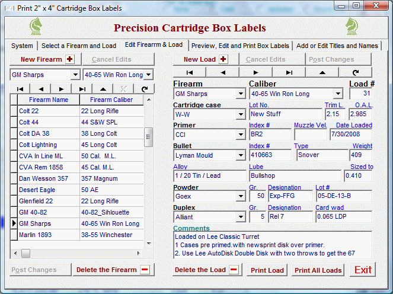Click the bullet Weight field showing 409
Screen dimensions: 393x294
pyautogui.click(x=360, y=155)
